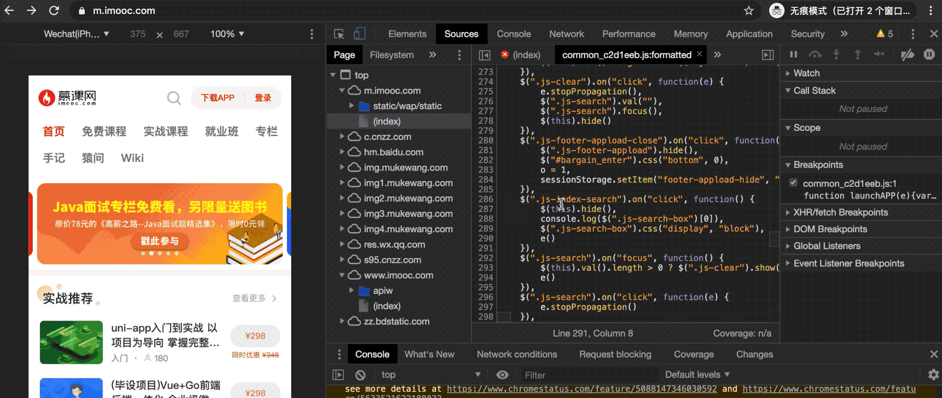Reload the page with the refresh icon
Screen dimensions: 942x398
(x=54, y=10)
